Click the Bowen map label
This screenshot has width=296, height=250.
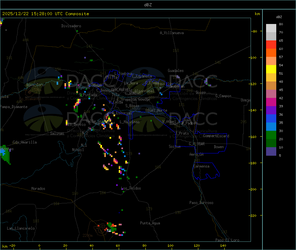pyautogui.click(x=219, y=147)
